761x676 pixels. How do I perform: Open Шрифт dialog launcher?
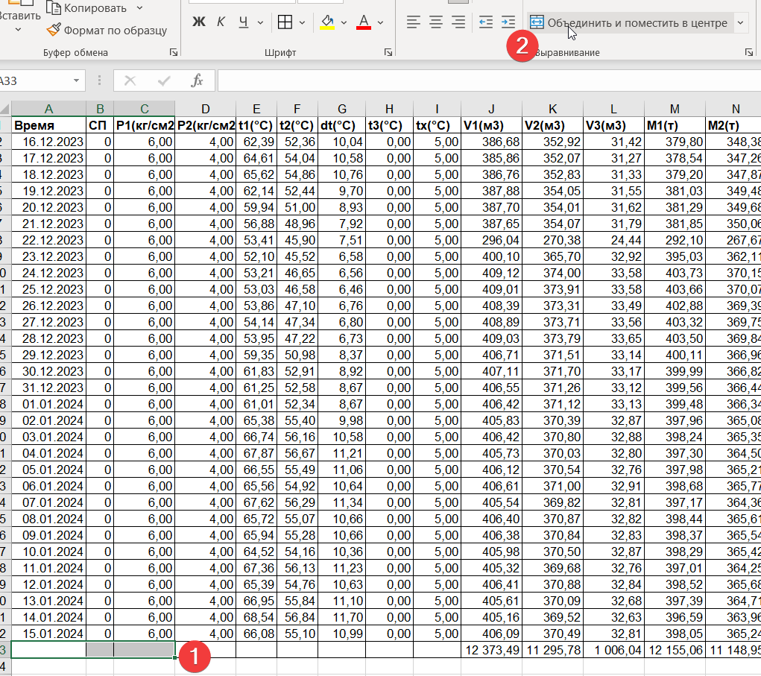point(388,52)
